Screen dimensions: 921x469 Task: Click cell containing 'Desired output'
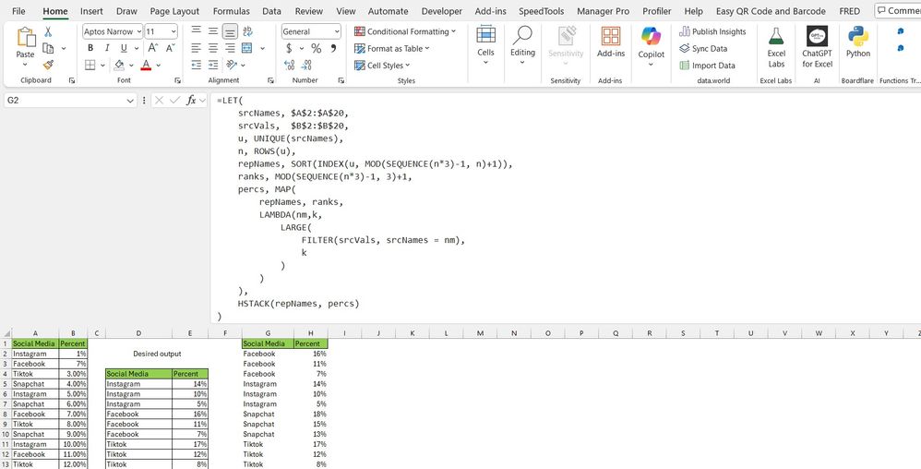[x=157, y=354]
